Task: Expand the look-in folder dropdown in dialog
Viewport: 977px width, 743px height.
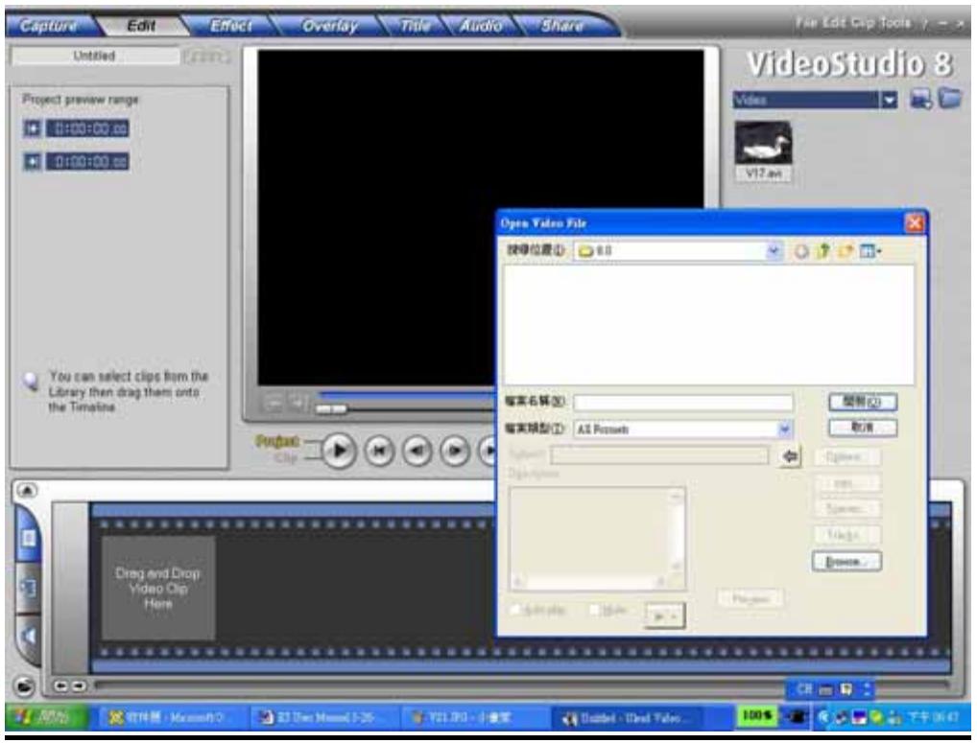Action: pos(774,251)
